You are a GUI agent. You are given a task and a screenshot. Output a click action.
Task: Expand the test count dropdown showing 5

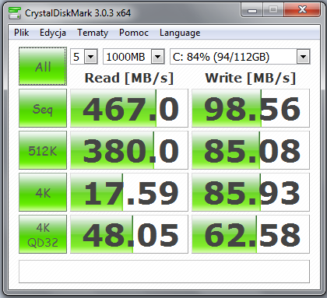(84, 57)
